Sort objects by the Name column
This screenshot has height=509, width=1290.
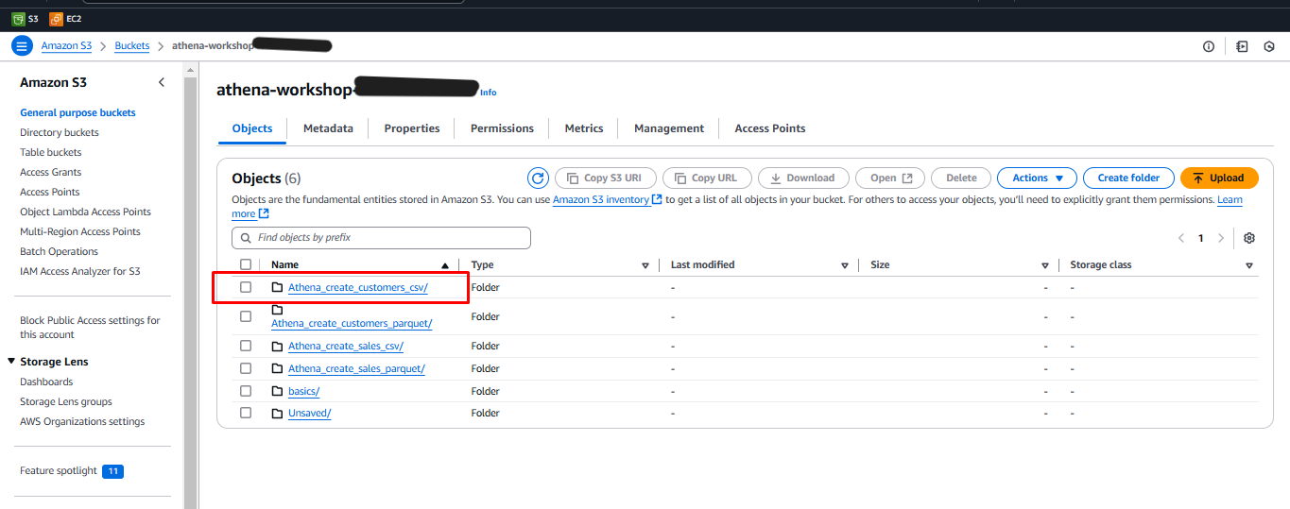click(284, 265)
